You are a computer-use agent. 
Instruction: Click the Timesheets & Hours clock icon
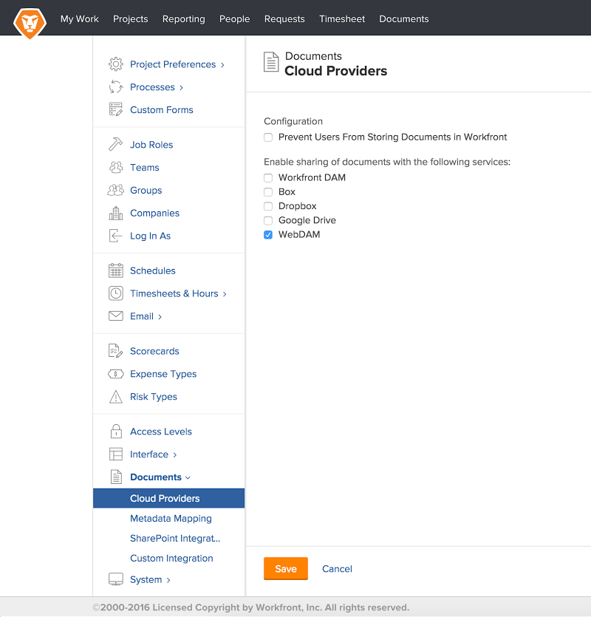[x=116, y=293]
